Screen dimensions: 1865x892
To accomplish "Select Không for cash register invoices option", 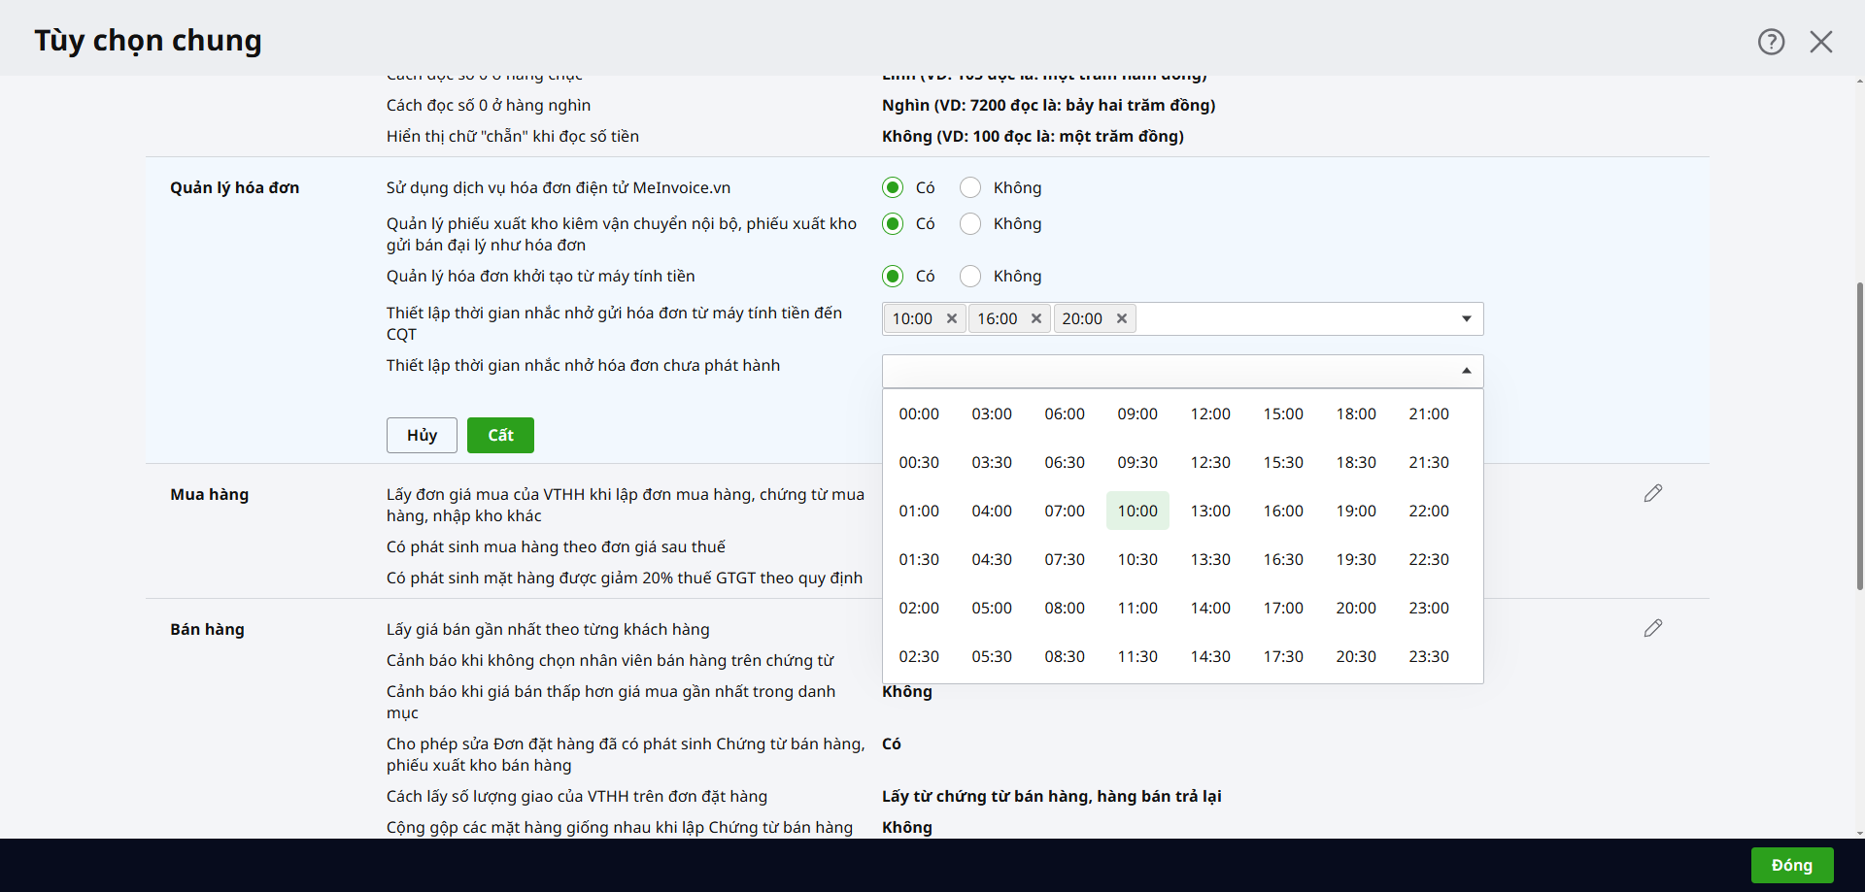I will click(x=970, y=277).
